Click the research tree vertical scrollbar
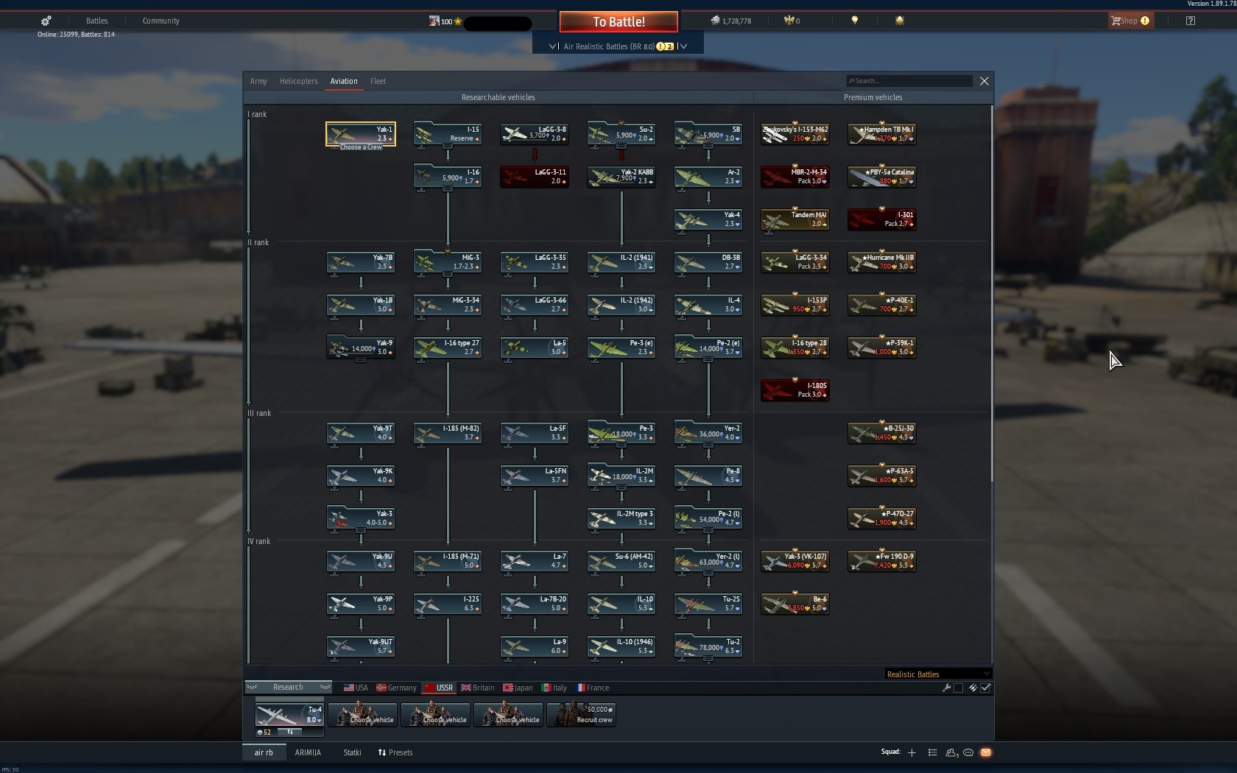 [992, 294]
